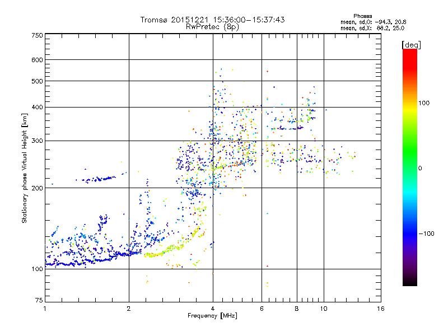Pick the black bottom of the colorbar
The height and width of the screenshot is (336, 448).
[410, 283]
